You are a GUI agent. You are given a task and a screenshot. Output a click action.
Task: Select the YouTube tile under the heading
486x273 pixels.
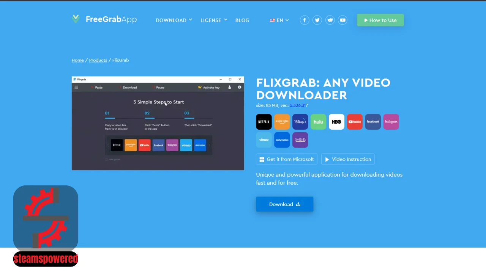(x=355, y=122)
